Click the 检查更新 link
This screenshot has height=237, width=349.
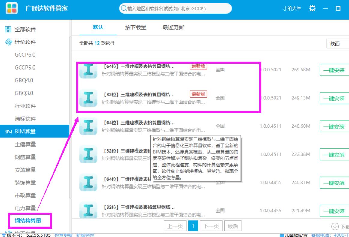(63, 235)
